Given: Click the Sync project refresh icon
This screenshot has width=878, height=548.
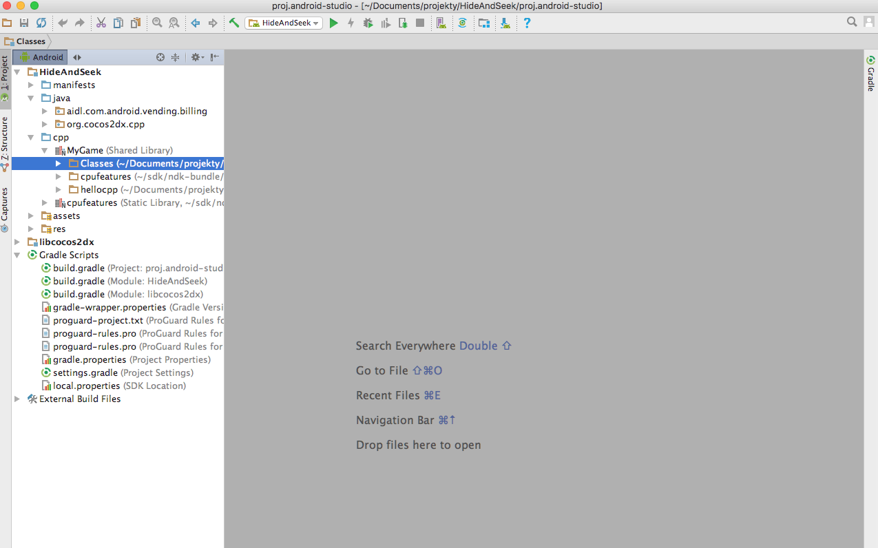Looking at the screenshot, I should [41, 23].
